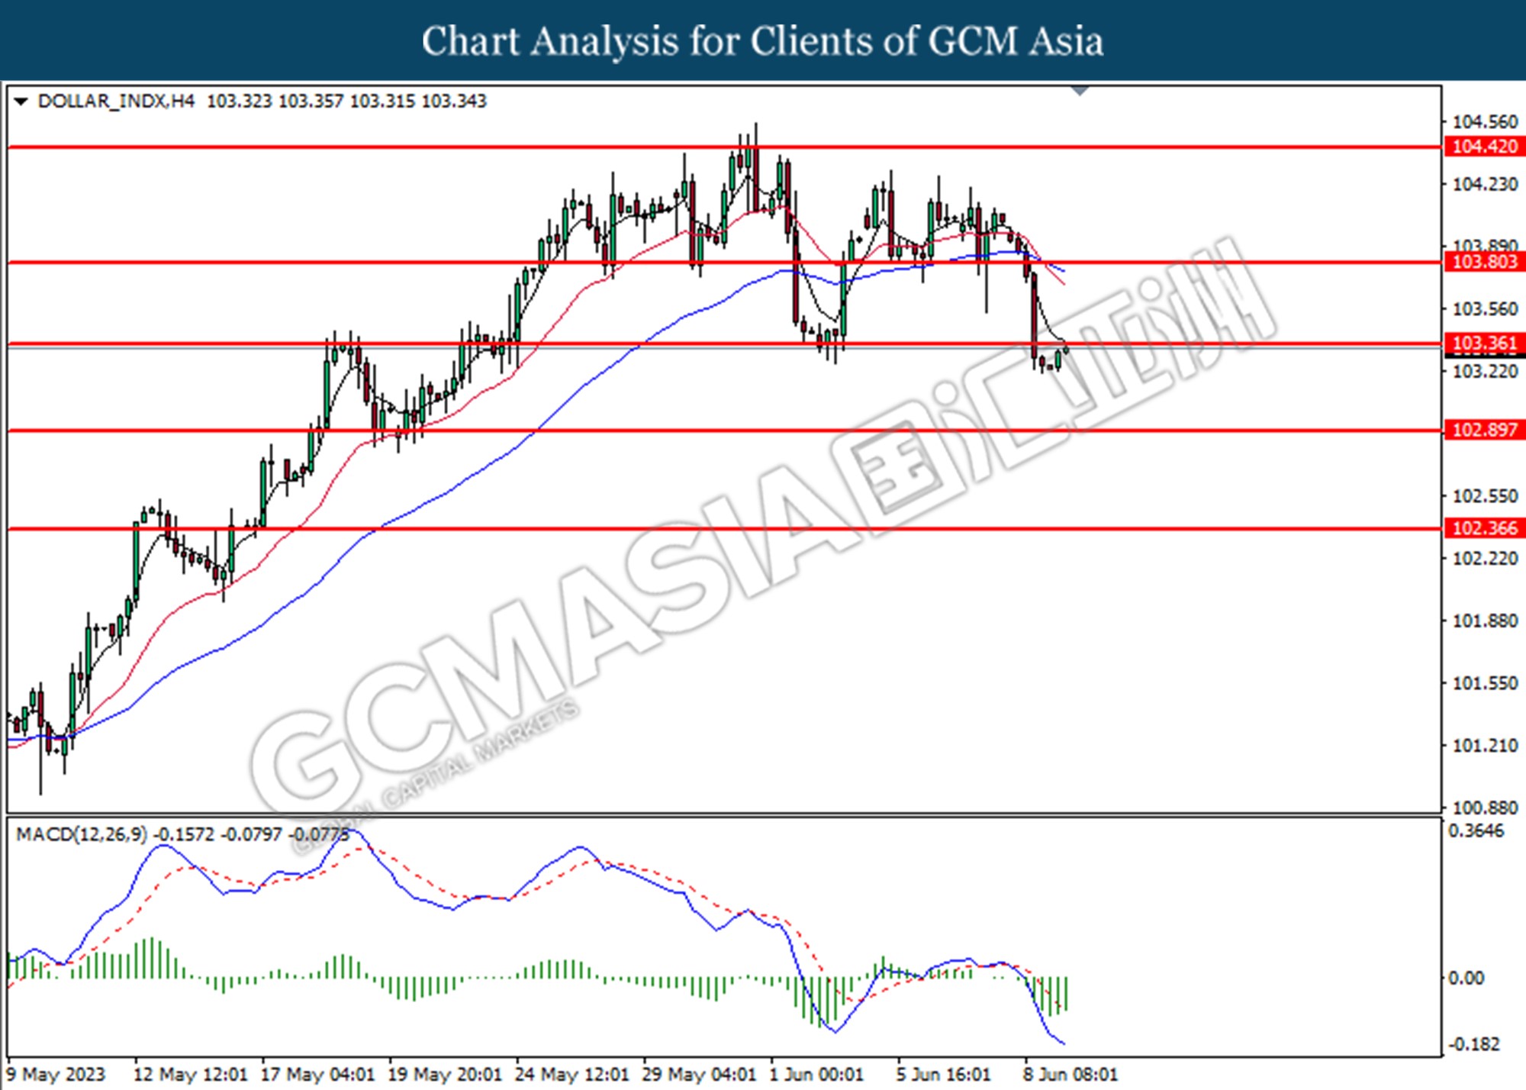The image size is (1526, 1090).
Task: Click the 103.803 price level label
Action: tap(1484, 262)
